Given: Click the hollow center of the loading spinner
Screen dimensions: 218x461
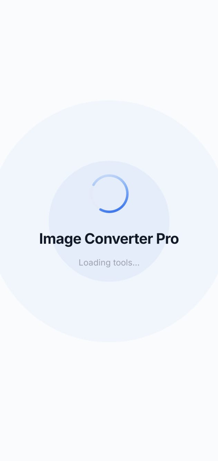Looking at the screenshot, I should coord(109,194).
